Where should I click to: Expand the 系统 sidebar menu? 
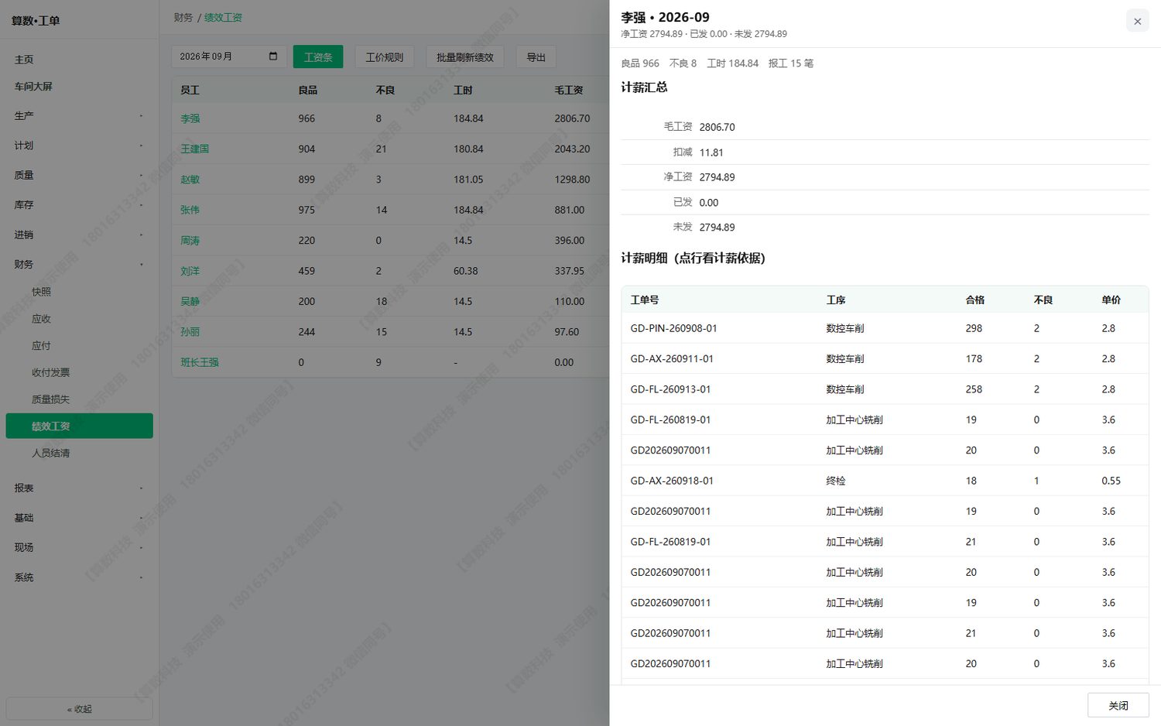pyautogui.click(x=79, y=577)
